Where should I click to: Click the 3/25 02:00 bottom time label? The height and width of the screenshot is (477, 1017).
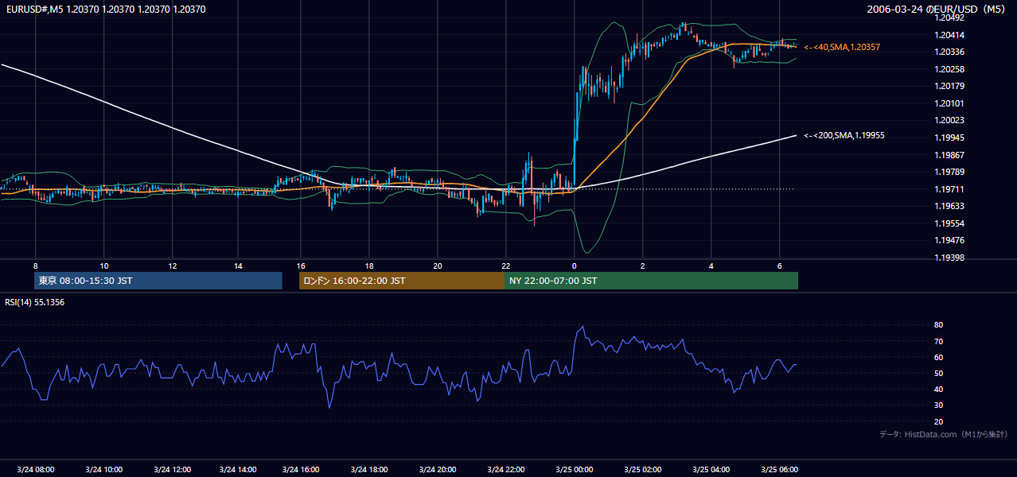pyautogui.click(x=643, y=470)
